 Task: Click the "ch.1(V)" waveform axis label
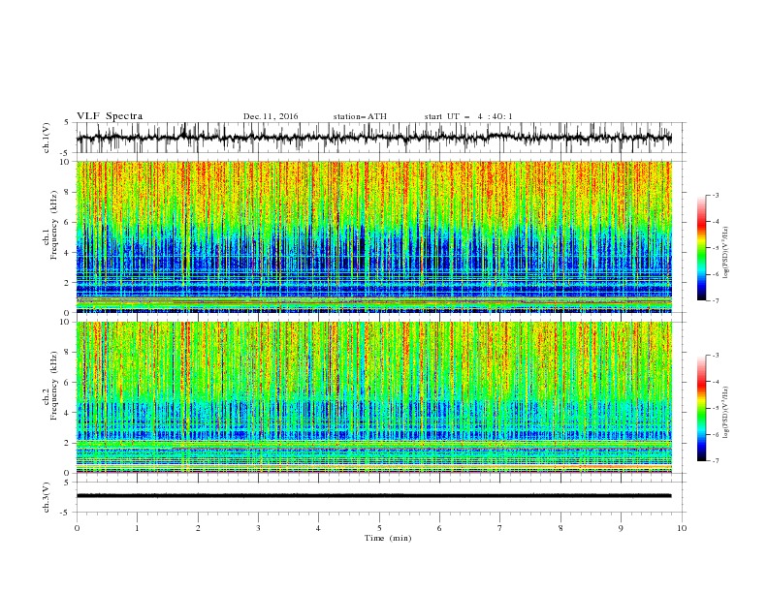pos(47,138)
